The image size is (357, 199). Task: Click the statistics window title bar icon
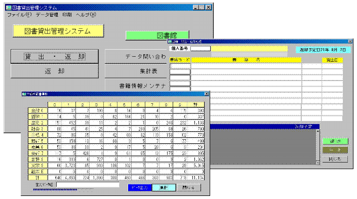point(24,94)
